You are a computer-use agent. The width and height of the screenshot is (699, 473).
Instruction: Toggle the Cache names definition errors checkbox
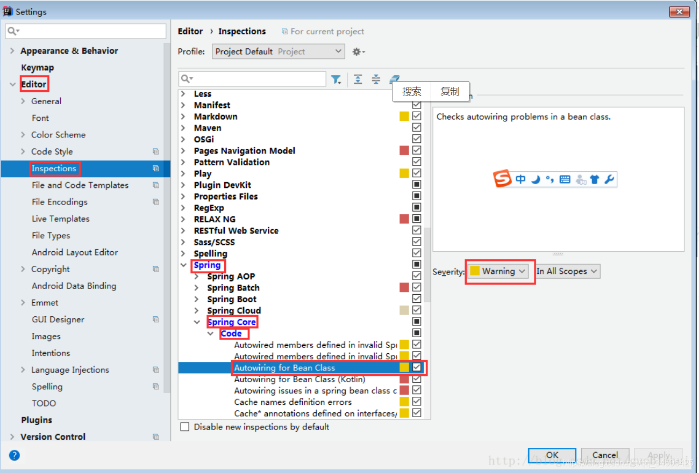(x=417, y=402)
